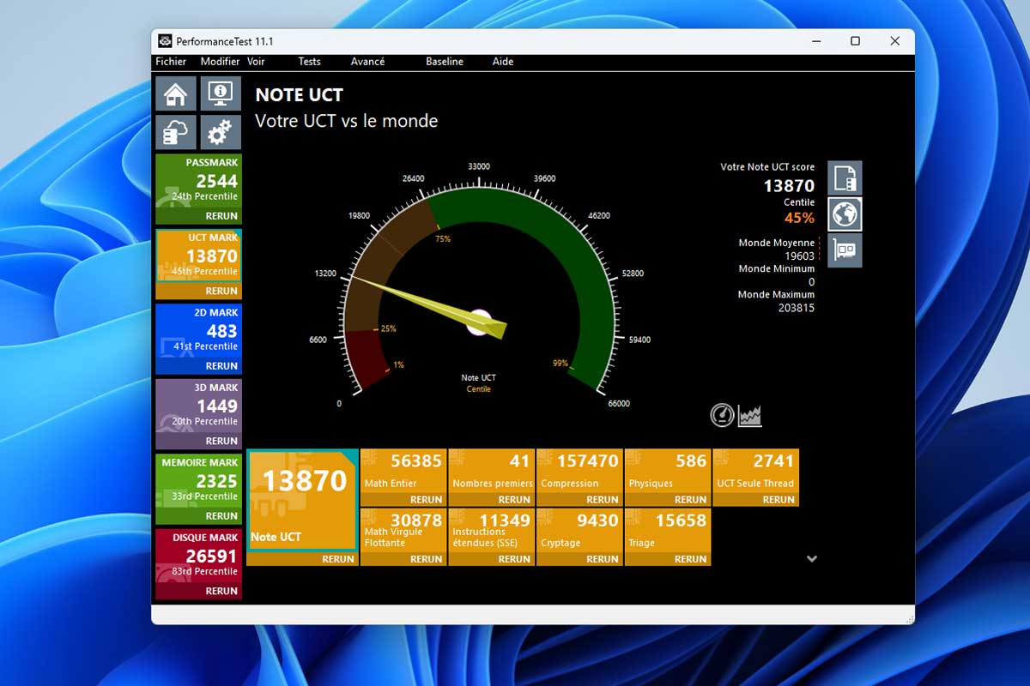Click RERUN on the PassMark tile
1030x686 pixels.
[x=221, y=216]
